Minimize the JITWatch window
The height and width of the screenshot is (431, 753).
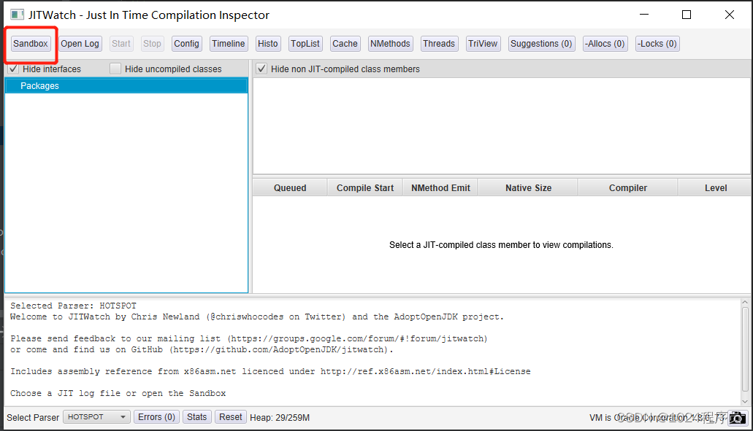tap(644, 15)
